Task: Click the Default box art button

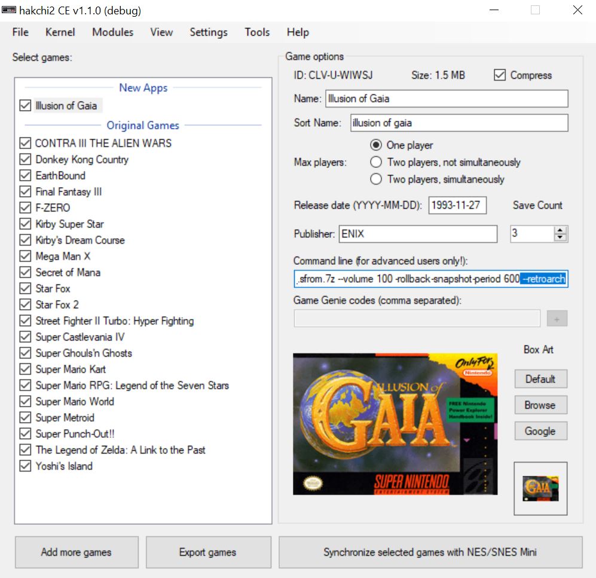Action: pyautogui.click(x=540, y=379)
